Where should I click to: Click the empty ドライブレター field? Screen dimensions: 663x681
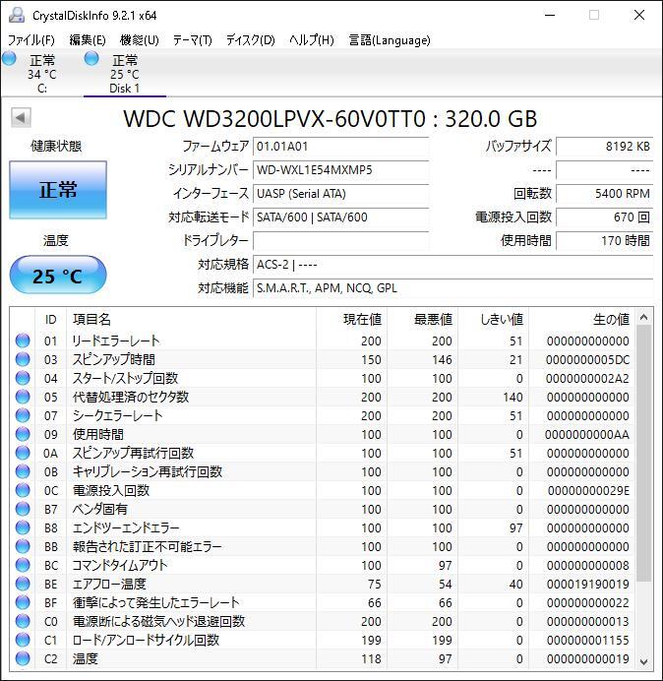pos(340,240)
